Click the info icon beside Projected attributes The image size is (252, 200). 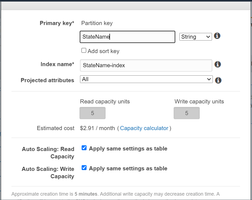218,80
